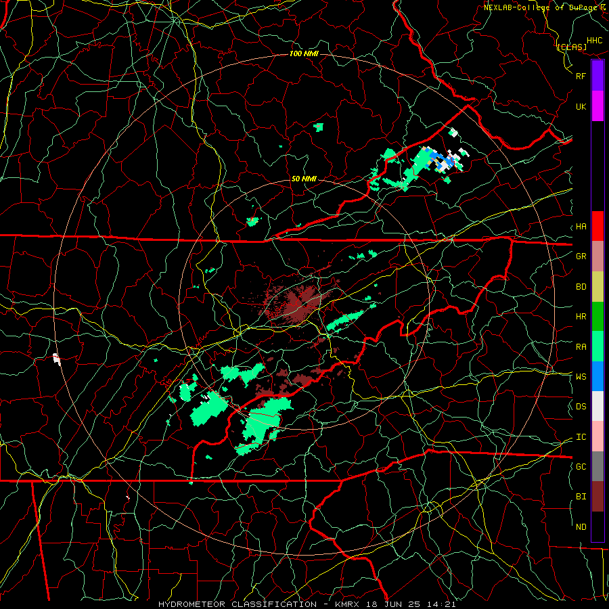Click the "50 NMI" range ring label
This screenshot has width=609, height=609.
[304, 179]
